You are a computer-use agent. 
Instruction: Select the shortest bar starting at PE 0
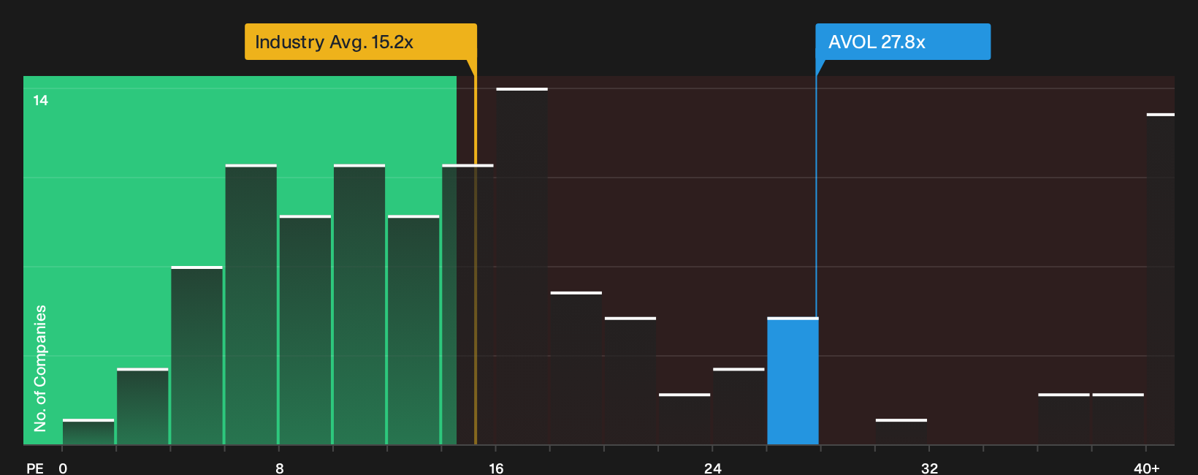88,432
